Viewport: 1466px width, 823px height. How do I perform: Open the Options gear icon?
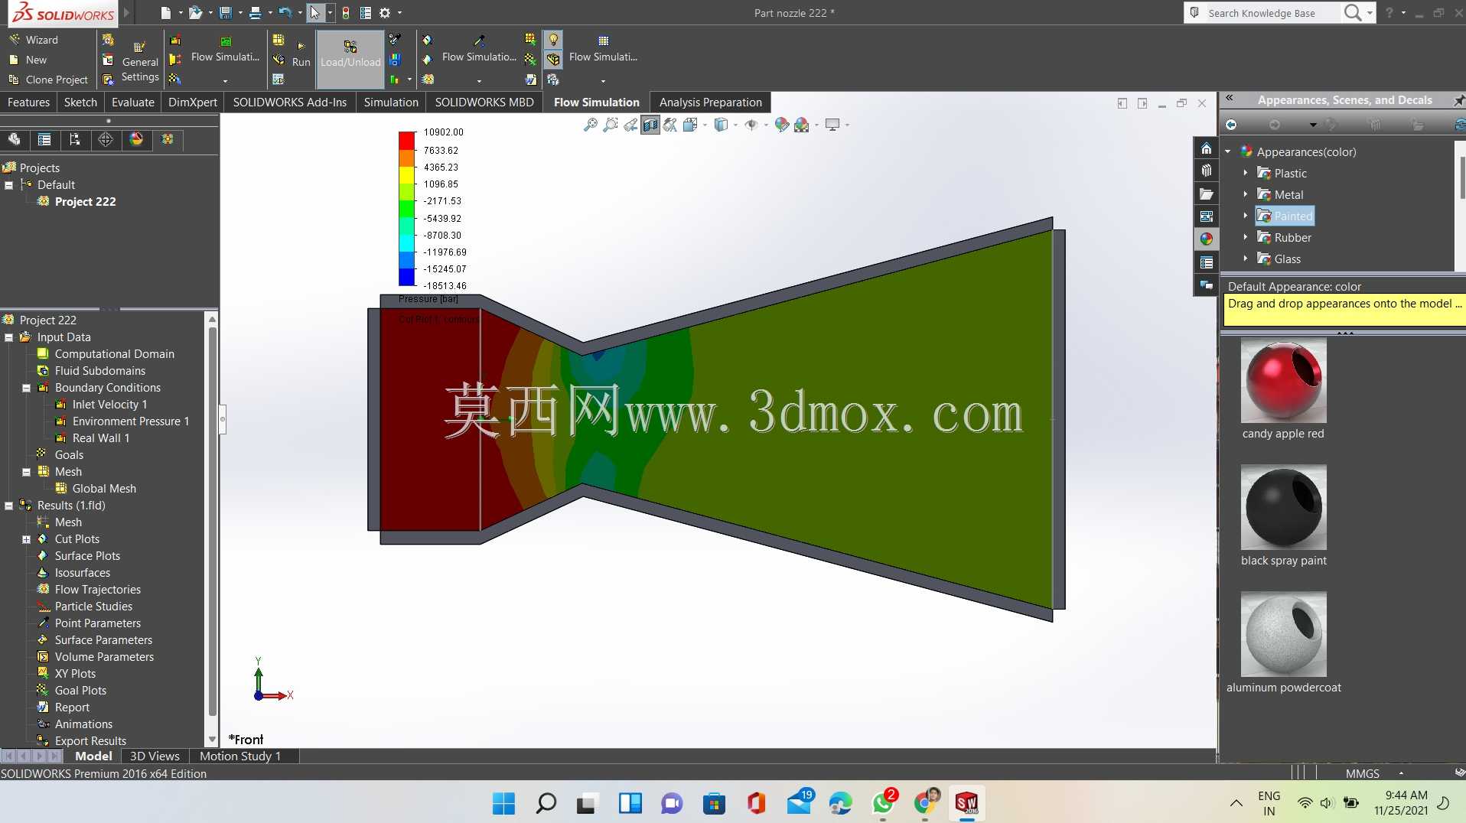click(385, 13)
